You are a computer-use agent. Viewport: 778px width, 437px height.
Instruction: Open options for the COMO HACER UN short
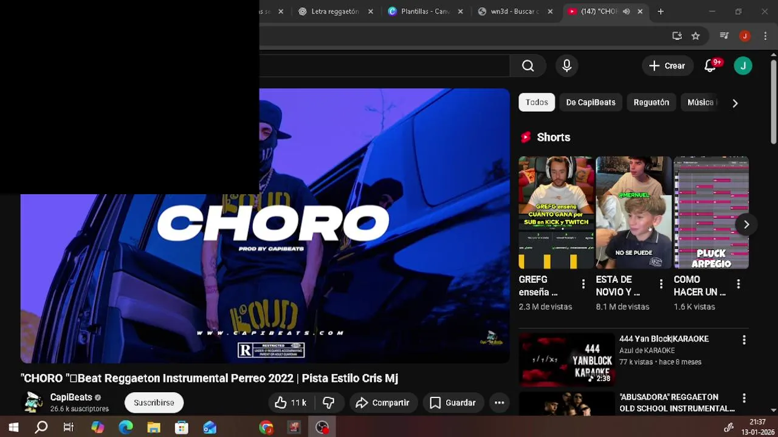pos(738,284)
